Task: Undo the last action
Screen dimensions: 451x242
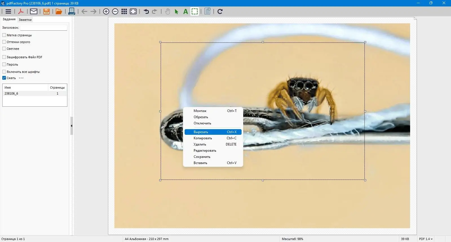Action: click(x=146, y=12)
